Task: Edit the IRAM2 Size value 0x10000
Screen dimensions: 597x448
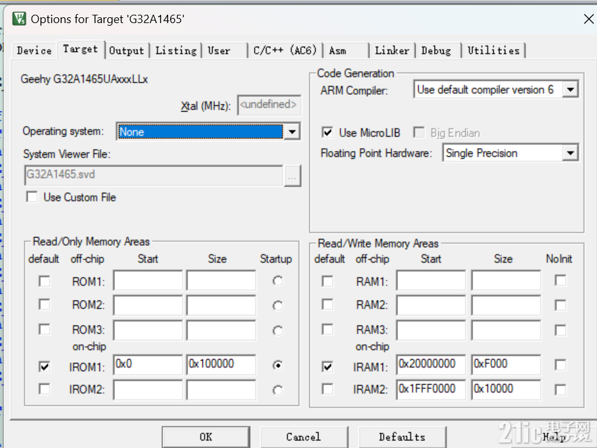Action: click(x=506, y=390)
